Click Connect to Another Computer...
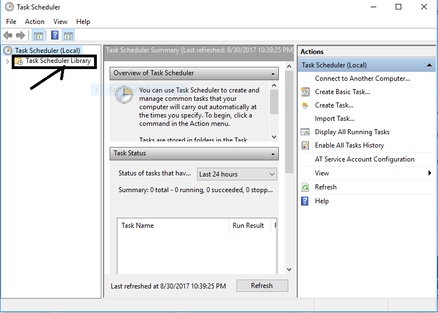 (x=362, y=79)
